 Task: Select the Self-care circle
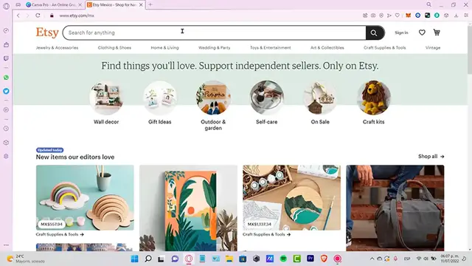coord(267,98)
